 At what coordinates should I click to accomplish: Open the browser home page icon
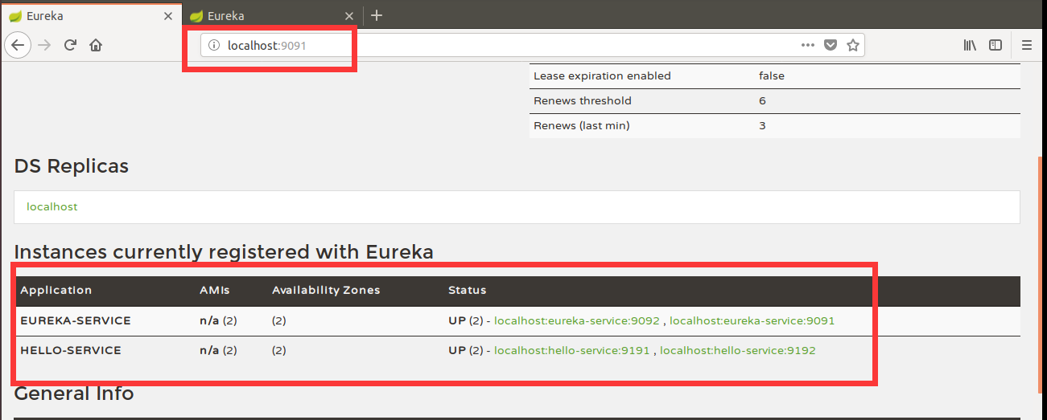tap(96, 45)
